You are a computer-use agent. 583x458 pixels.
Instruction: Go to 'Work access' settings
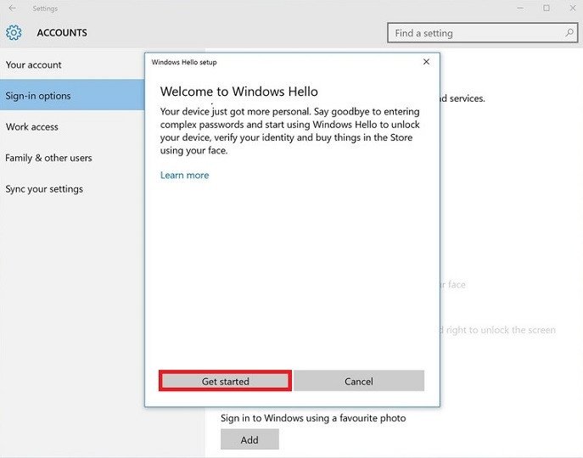32,127
